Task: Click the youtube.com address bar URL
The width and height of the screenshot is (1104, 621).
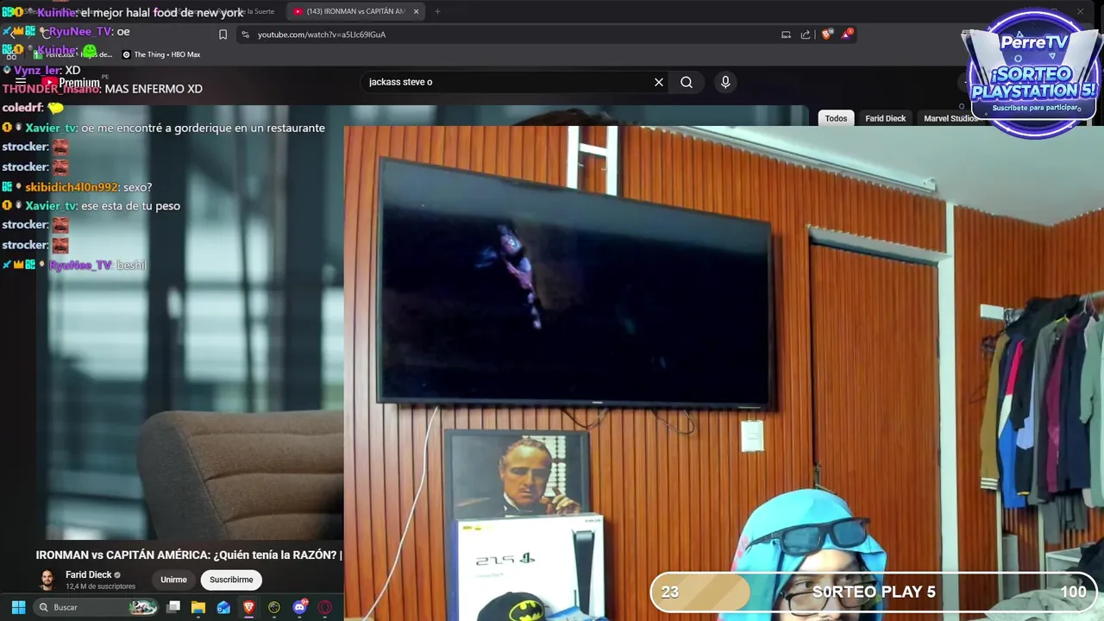Action: (322, 34)
